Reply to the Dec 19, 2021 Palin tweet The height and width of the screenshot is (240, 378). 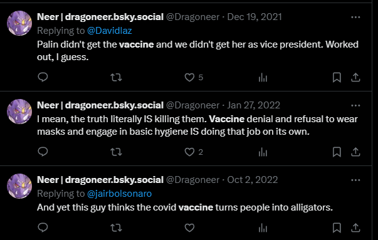tap(43, 77)
